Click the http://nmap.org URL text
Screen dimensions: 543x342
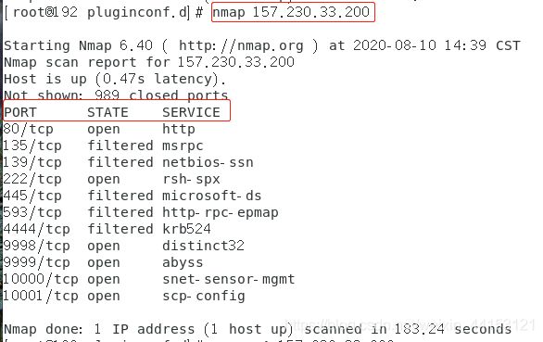[241, 45]
